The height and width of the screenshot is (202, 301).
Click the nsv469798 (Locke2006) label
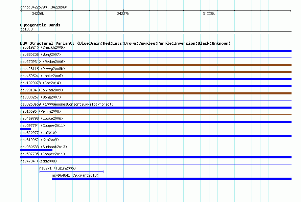coord(42,118)
